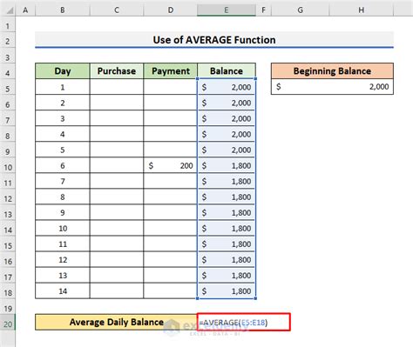Click the Day 10 cell
Viewport: 413px width, 347px height.
click(63, 228)
